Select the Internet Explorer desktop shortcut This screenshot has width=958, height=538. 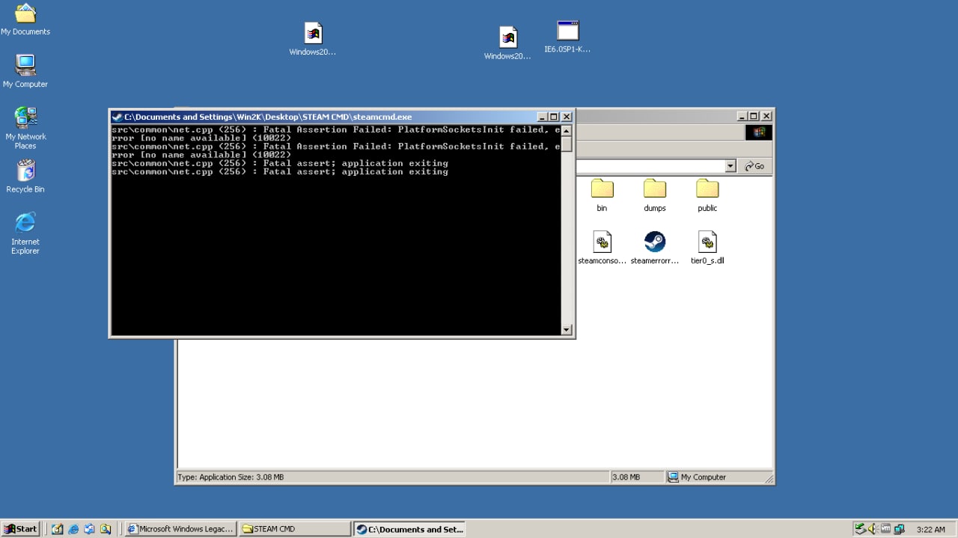[25, 233]
